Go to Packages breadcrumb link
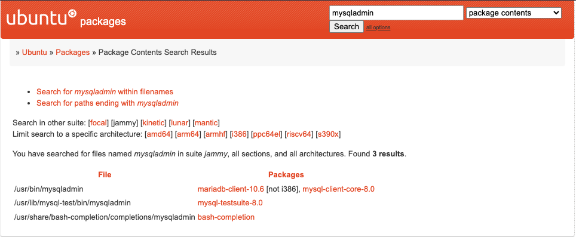This screenshot has height=237, width=576. pyautogui.click(x=73, y=52)
